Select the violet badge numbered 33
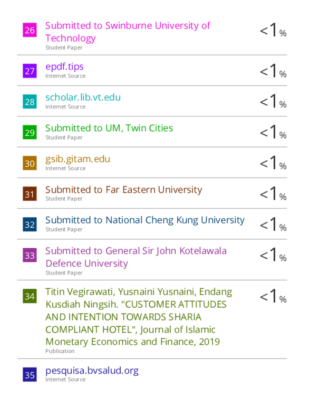Screen dimensions: 309x400 pyautogui.click(x=29, y=255)
